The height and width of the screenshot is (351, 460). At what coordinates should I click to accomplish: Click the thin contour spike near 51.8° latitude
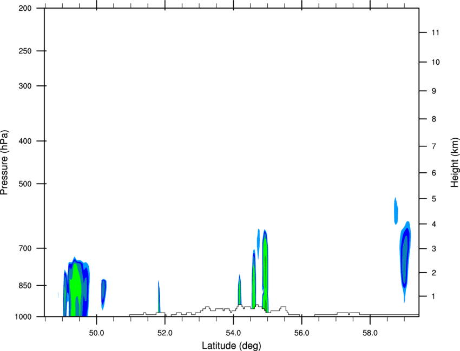tap(159, 297)
